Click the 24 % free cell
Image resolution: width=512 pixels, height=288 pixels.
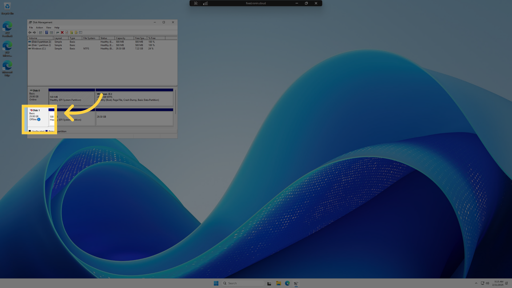pos(151,49)
